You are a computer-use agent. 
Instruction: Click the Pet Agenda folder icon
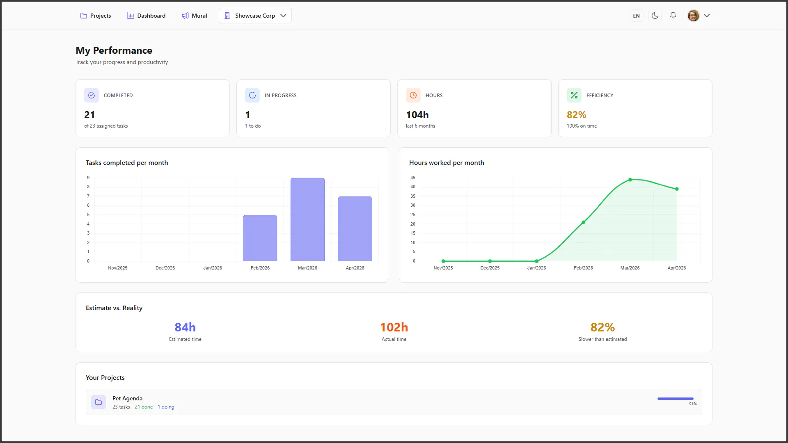[98, 402]
